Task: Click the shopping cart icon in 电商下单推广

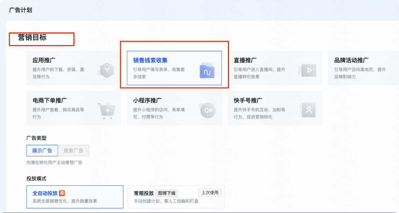Action: [x=107, y=110]
